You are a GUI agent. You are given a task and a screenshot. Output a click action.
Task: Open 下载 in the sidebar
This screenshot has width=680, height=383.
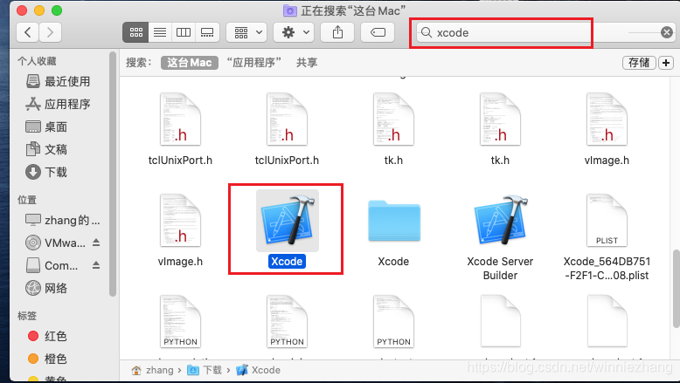(47, 172)
